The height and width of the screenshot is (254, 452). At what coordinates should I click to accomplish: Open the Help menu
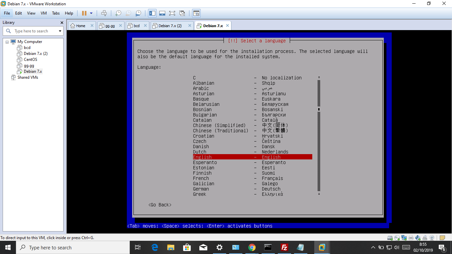(x=69, y=13)
